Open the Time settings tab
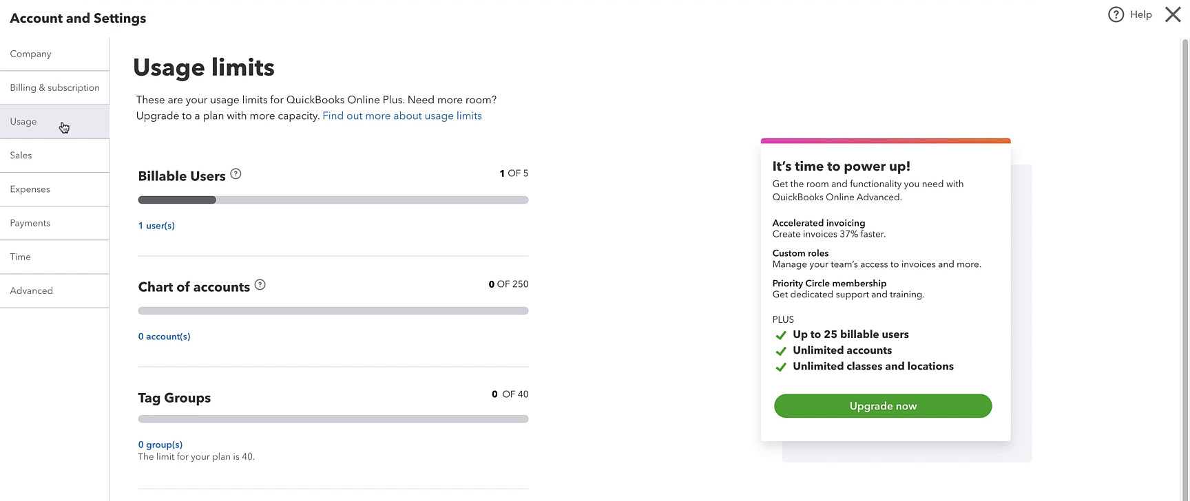Image resolution: width=1190 pixels, height=501 pixels. (x=54, y=256)
